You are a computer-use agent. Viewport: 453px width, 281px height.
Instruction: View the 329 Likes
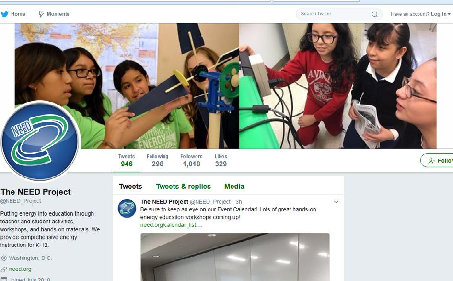point(221,161)
